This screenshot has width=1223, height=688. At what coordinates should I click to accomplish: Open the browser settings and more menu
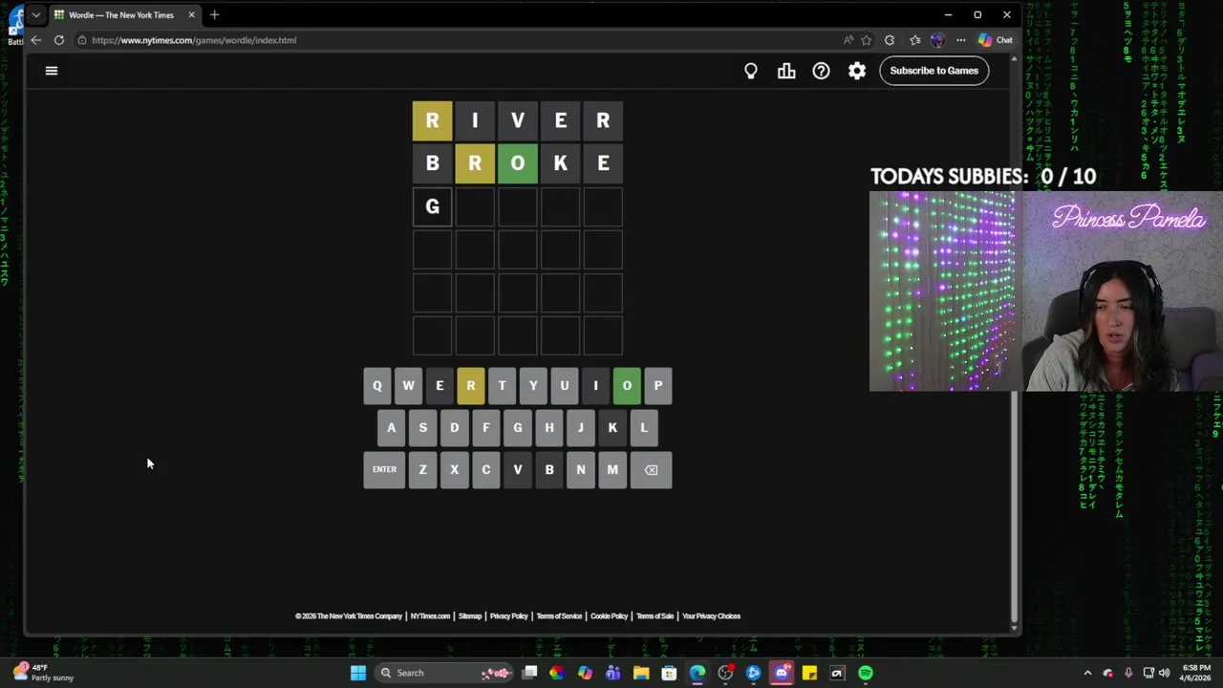coord(961,40)
